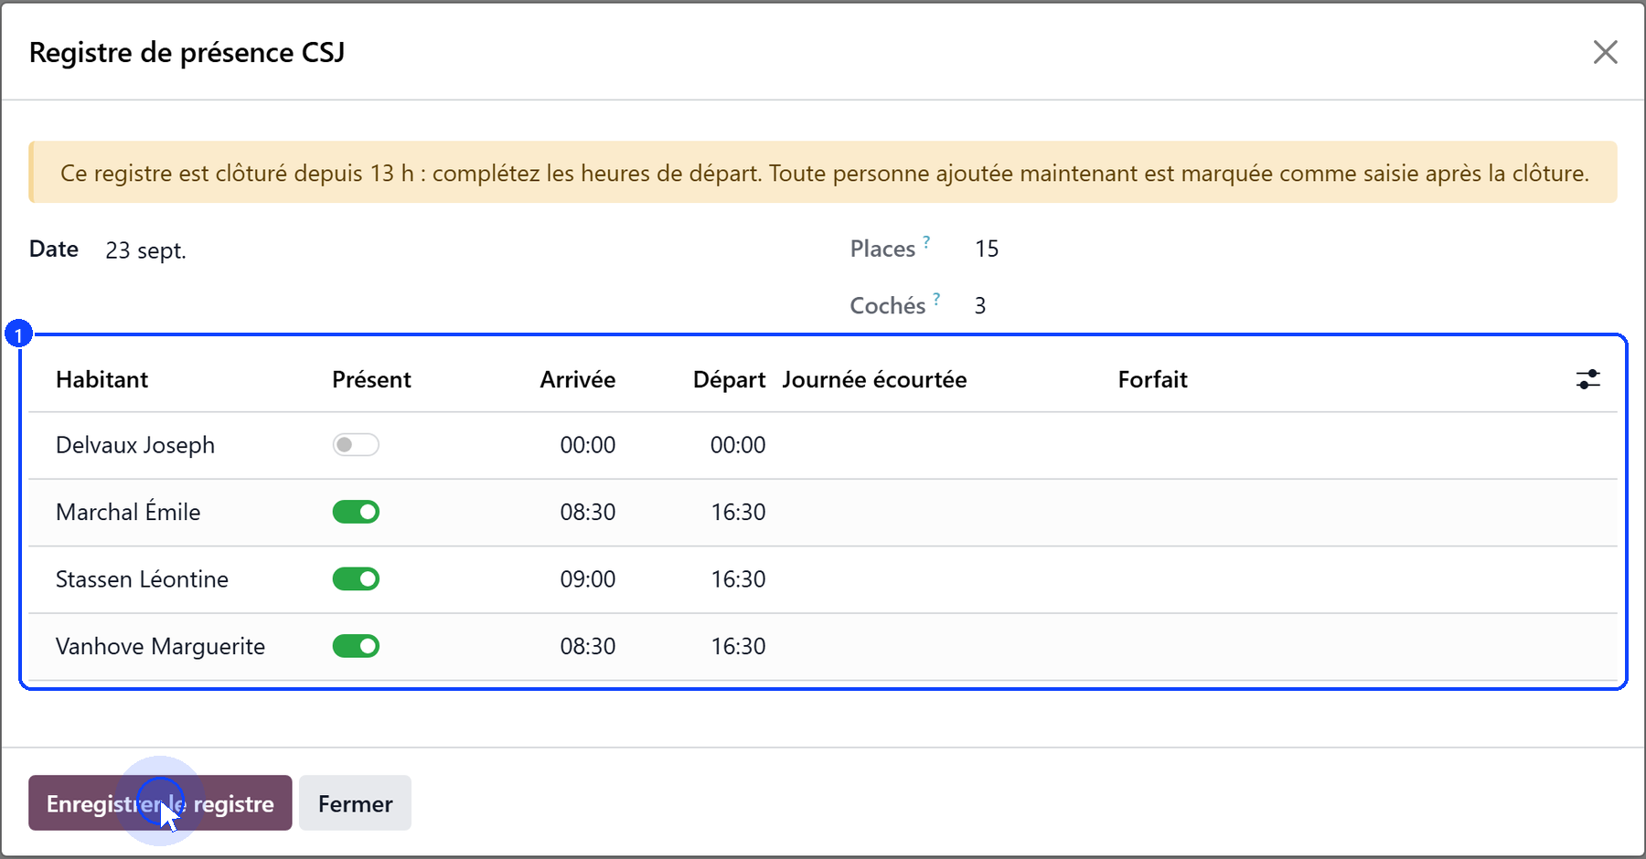1646x859 pixels.
Task: Select the Delvaux Joseph name cell
Action: coord(135,445)
